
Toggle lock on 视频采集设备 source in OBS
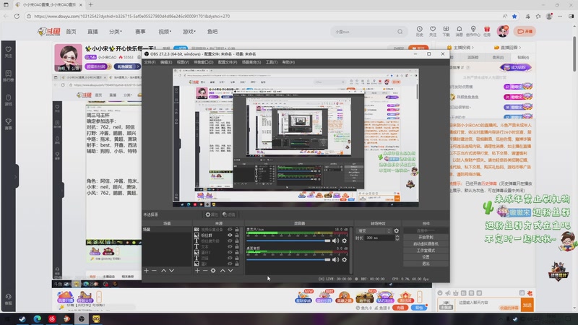pyautogui.click(x=237, y=229)
